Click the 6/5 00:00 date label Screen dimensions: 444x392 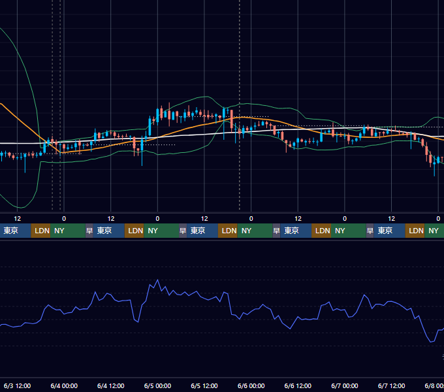point(157,385)
